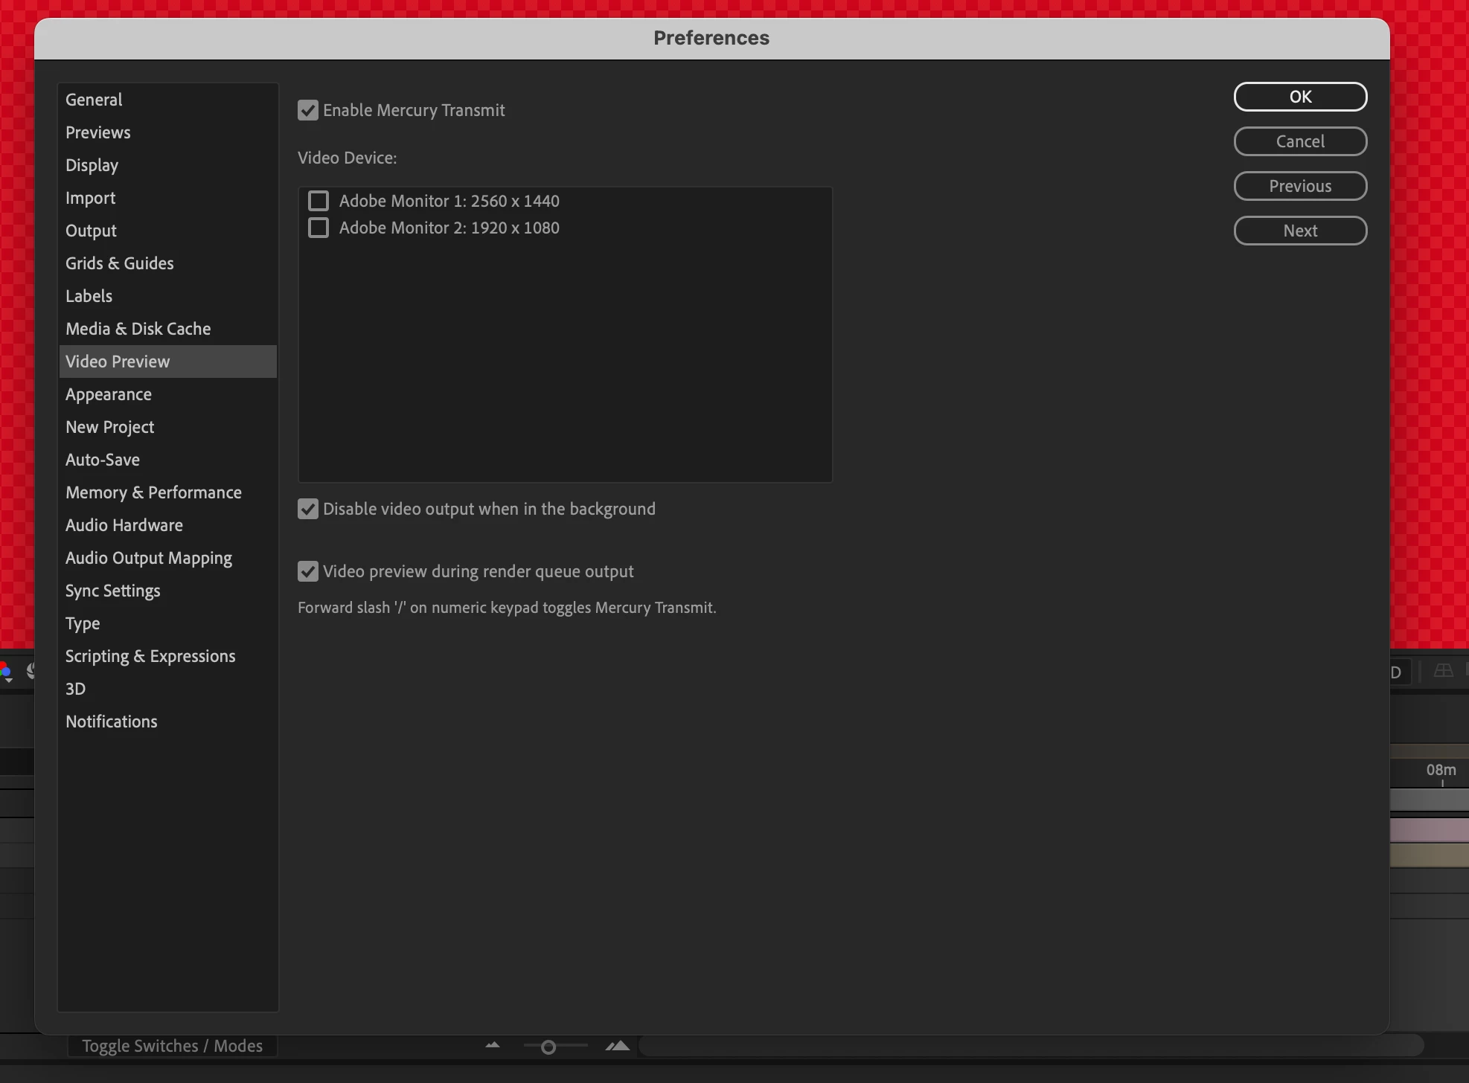Click the Cancel button
The height and width of the screenshot is (1083, 1469).
click(x=1300, y=141)
